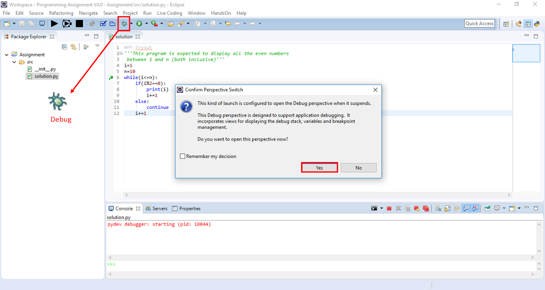The image size is (545, 290).
Task: Check the Remember my decision checkbox
Action: click(183, 156)
